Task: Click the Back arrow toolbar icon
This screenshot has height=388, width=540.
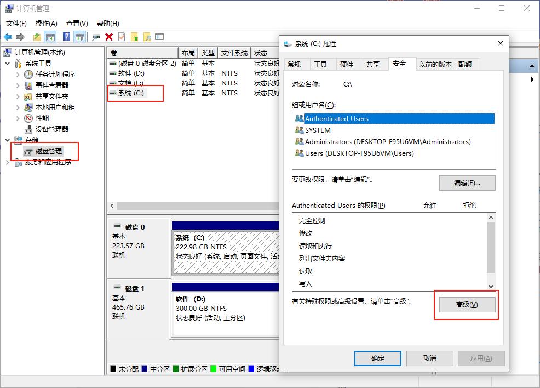Action: pyautogui.click(x=8, y=37)
